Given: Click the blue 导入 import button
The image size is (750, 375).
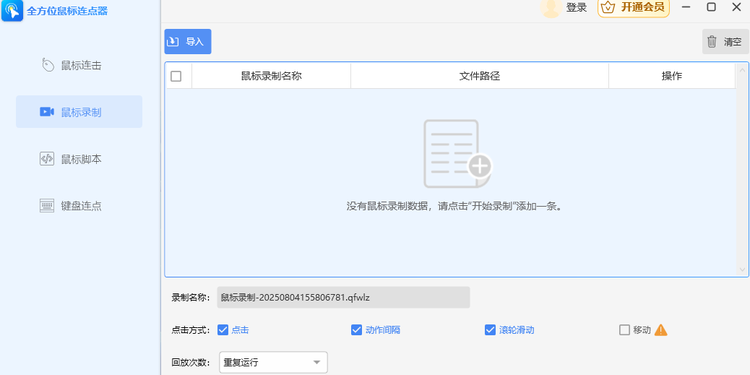Looking at the screenshot, I should tap(188, 42).
